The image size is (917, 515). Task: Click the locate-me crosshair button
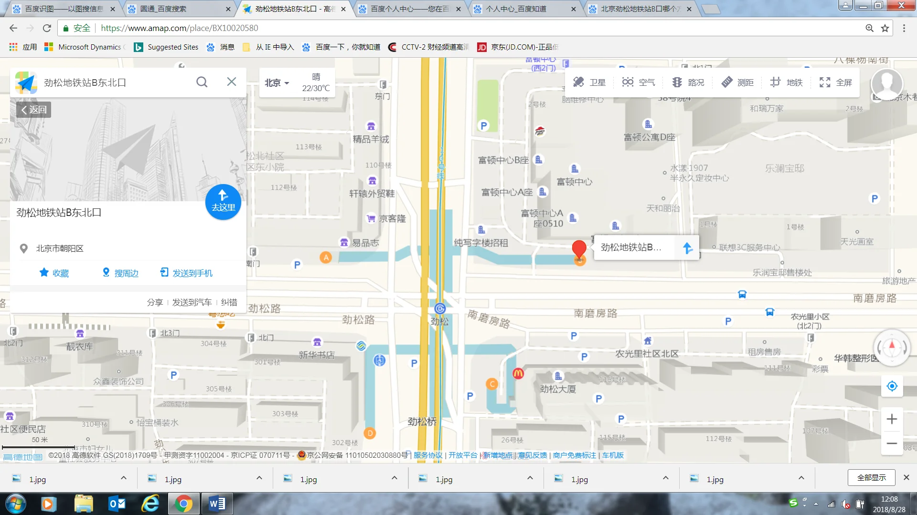[892, 386]
